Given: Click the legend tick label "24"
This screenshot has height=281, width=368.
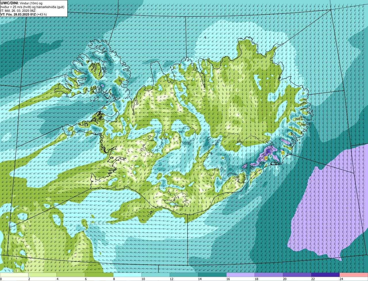Looking at the screenshot, I should 341,279.
